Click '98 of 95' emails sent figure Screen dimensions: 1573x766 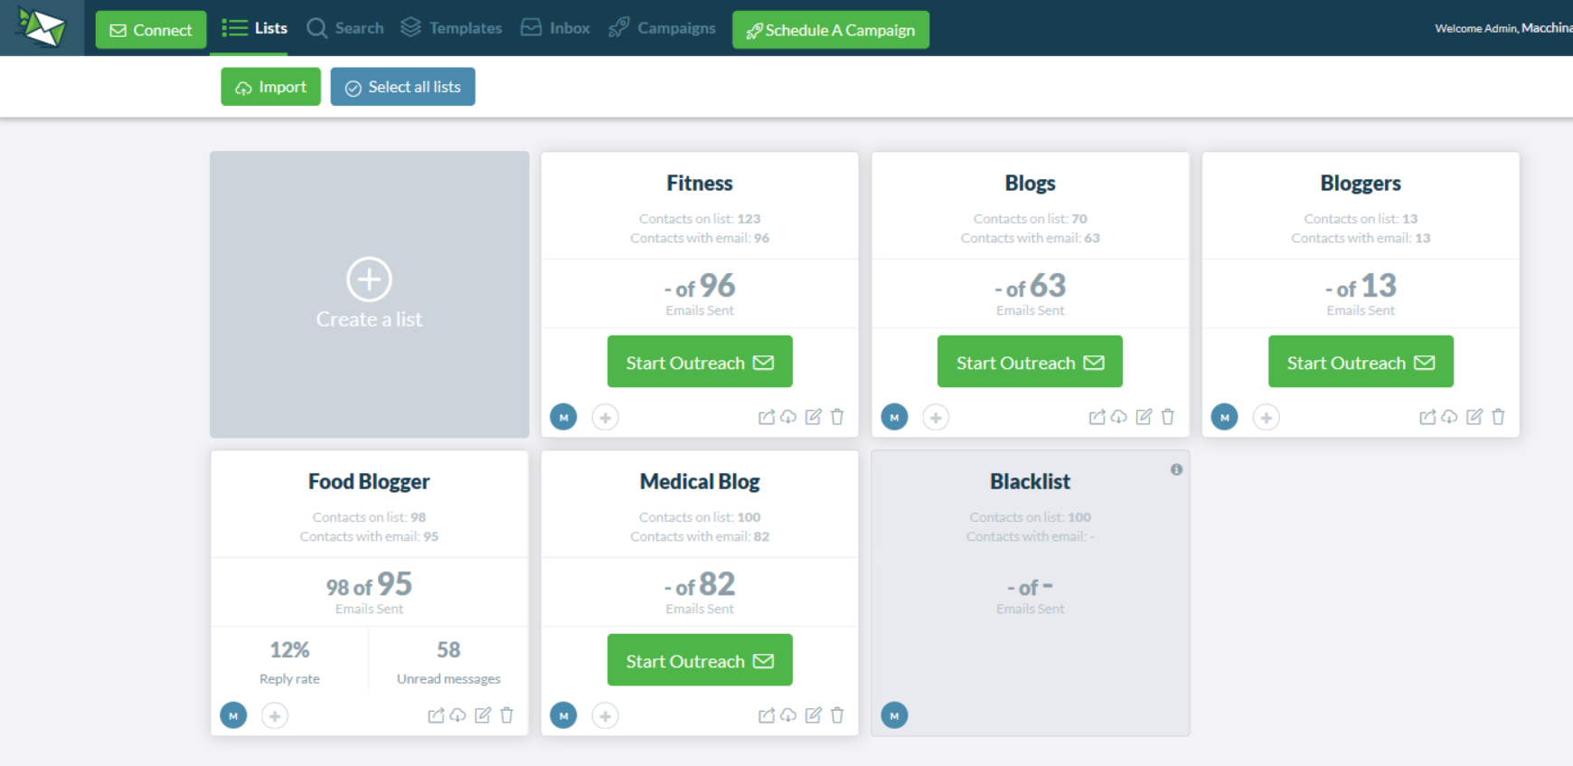click(x=369, y=584)
